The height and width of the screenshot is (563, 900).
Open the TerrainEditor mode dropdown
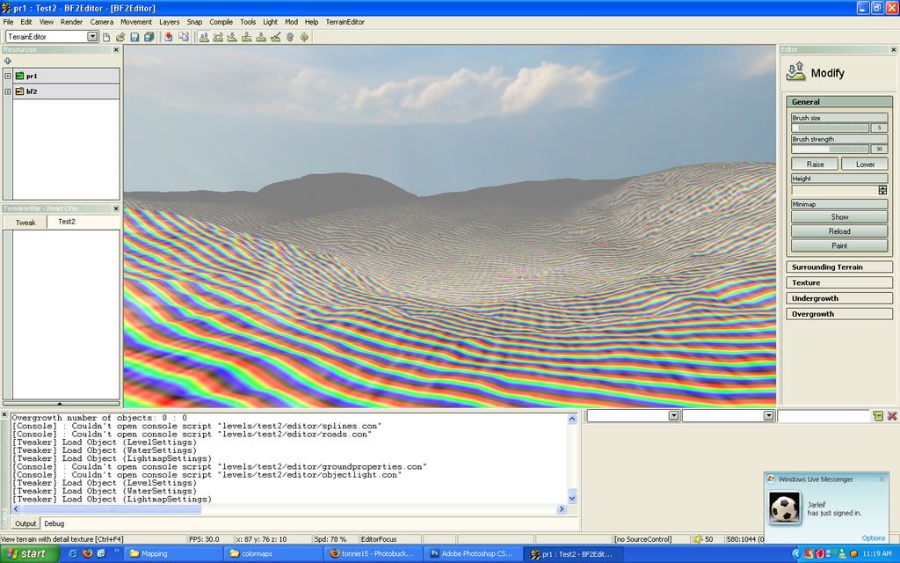[x=92, y=37]
